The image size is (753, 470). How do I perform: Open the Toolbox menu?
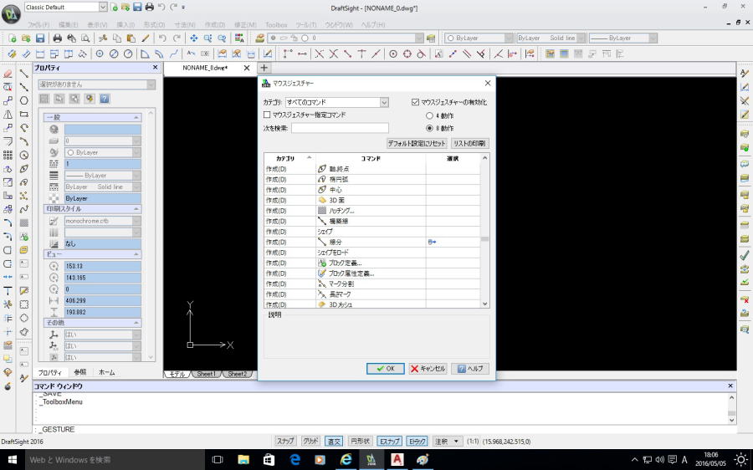276,24
